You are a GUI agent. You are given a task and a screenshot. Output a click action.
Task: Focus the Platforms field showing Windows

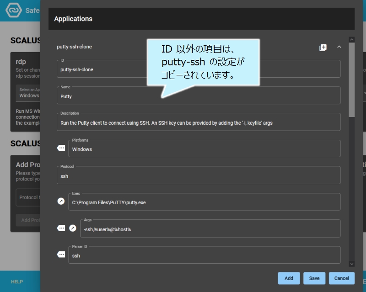coord(204,149)
